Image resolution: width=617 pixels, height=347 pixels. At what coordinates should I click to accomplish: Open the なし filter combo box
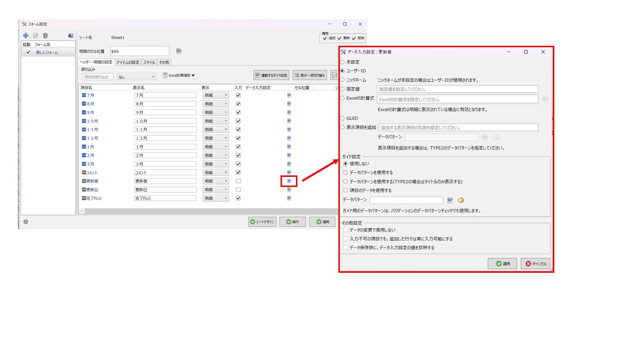click(x=136, y=77)
